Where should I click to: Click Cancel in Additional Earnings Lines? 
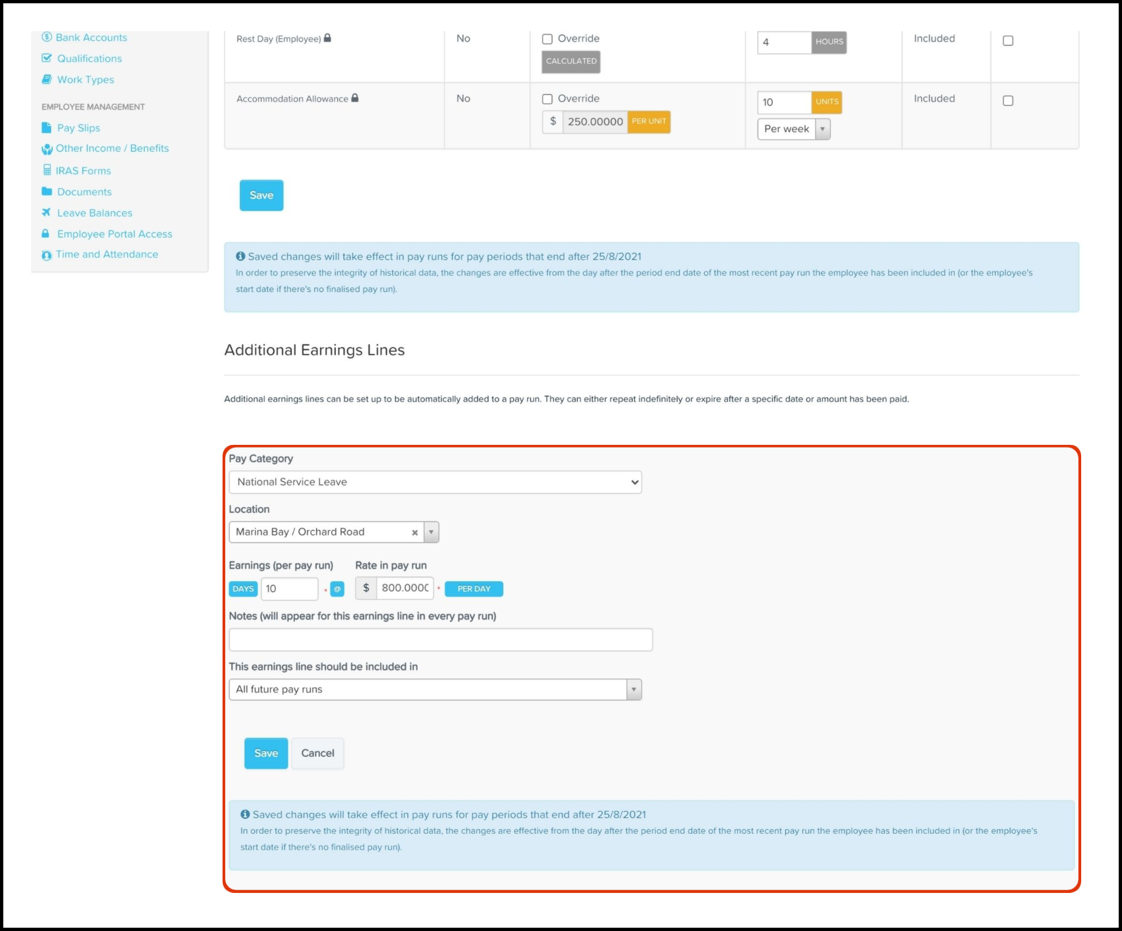(x=317, y=753)
